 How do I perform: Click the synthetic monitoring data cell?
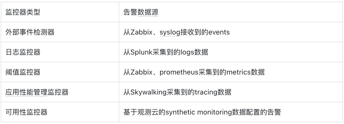[x=231, y=112]
